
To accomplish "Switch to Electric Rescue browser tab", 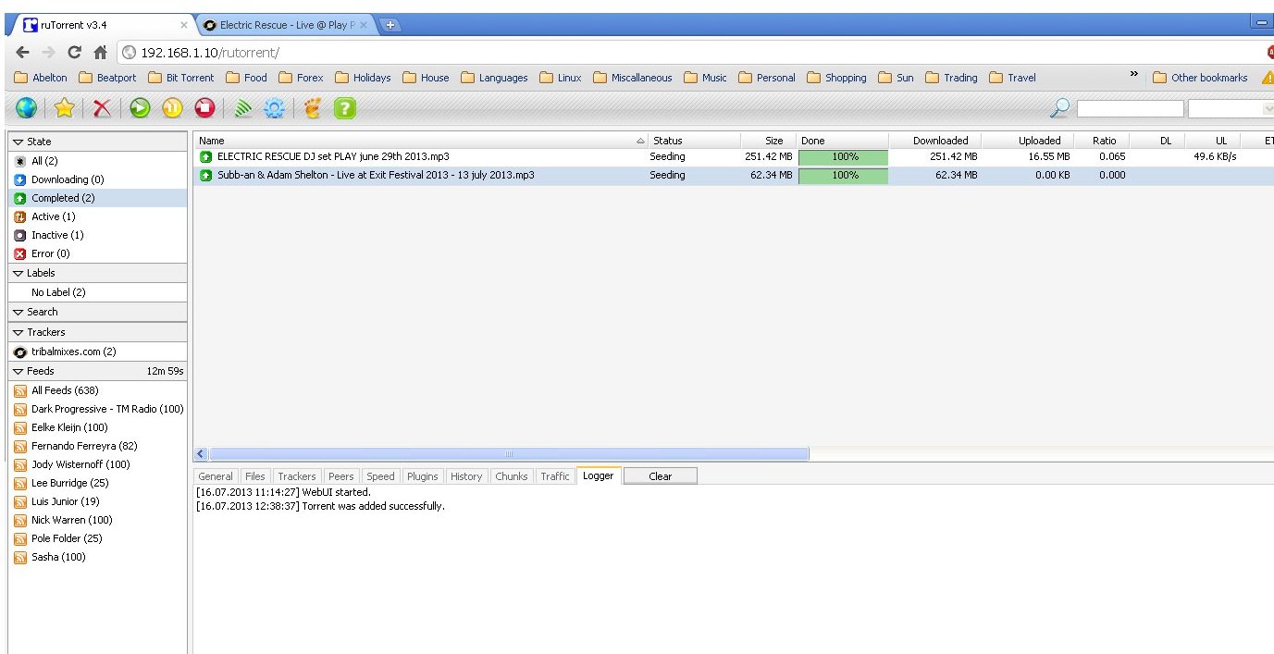I will click(287, 25).
